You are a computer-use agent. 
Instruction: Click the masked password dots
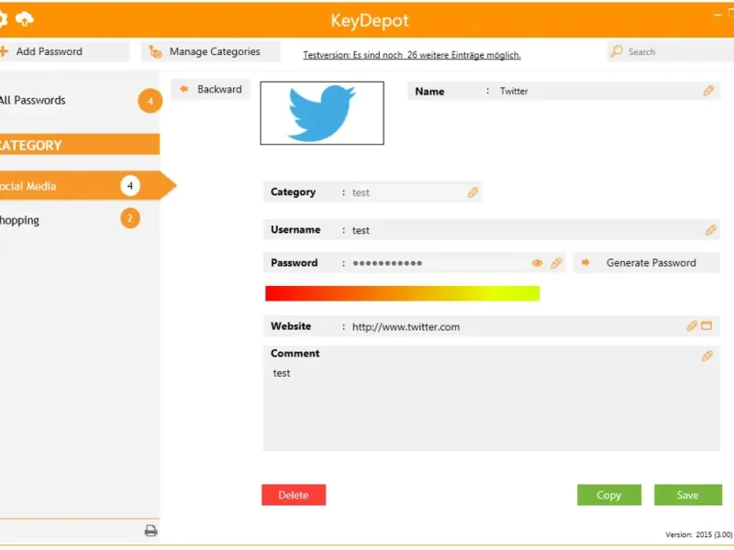(387, 263)
